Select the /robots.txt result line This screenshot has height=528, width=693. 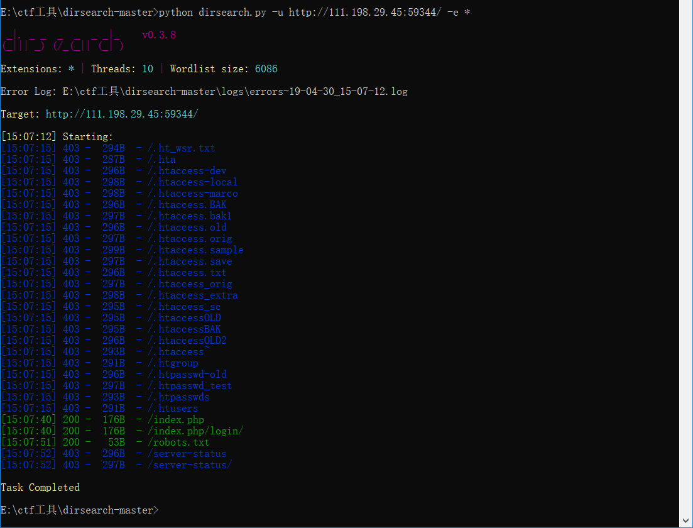[179, 442]
